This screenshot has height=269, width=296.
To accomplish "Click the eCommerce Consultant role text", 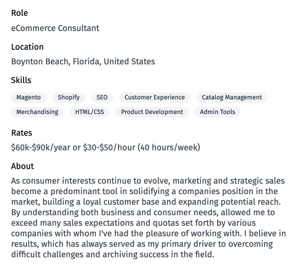I will (55, 28).
